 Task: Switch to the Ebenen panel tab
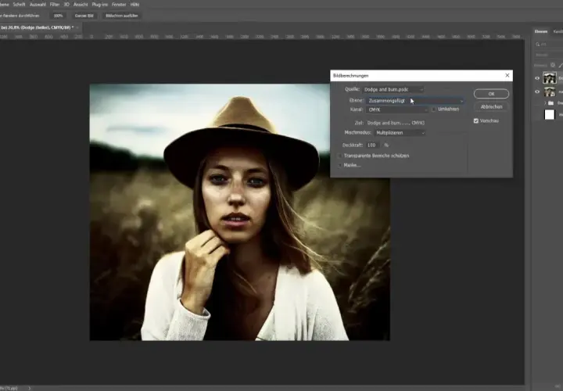[x=541, y=31]
